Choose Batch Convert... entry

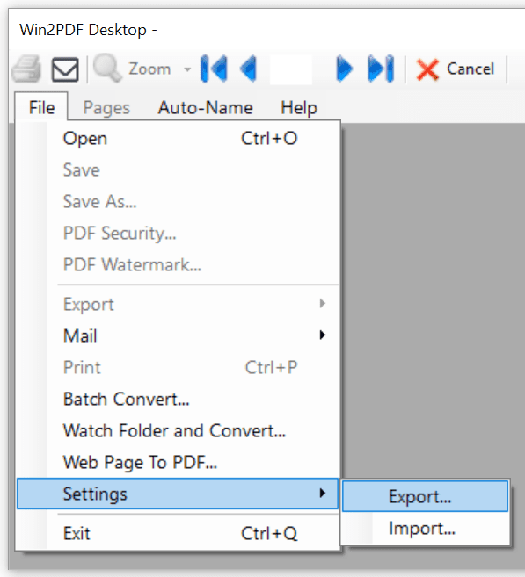pyautogui.click(x=178, y=400)
